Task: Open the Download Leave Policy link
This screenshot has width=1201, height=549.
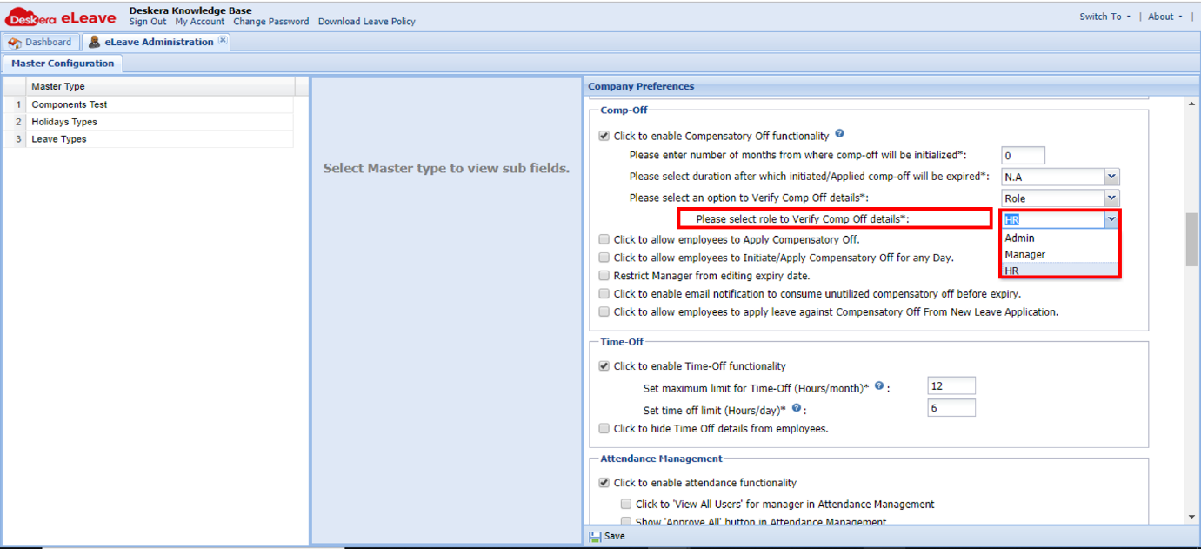Action: (x=367, y=22)
